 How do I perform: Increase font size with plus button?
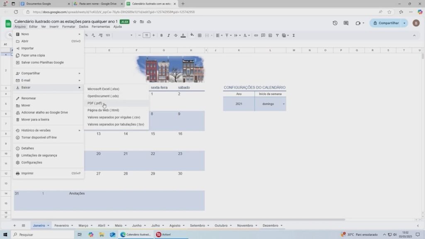click(153, 35)
